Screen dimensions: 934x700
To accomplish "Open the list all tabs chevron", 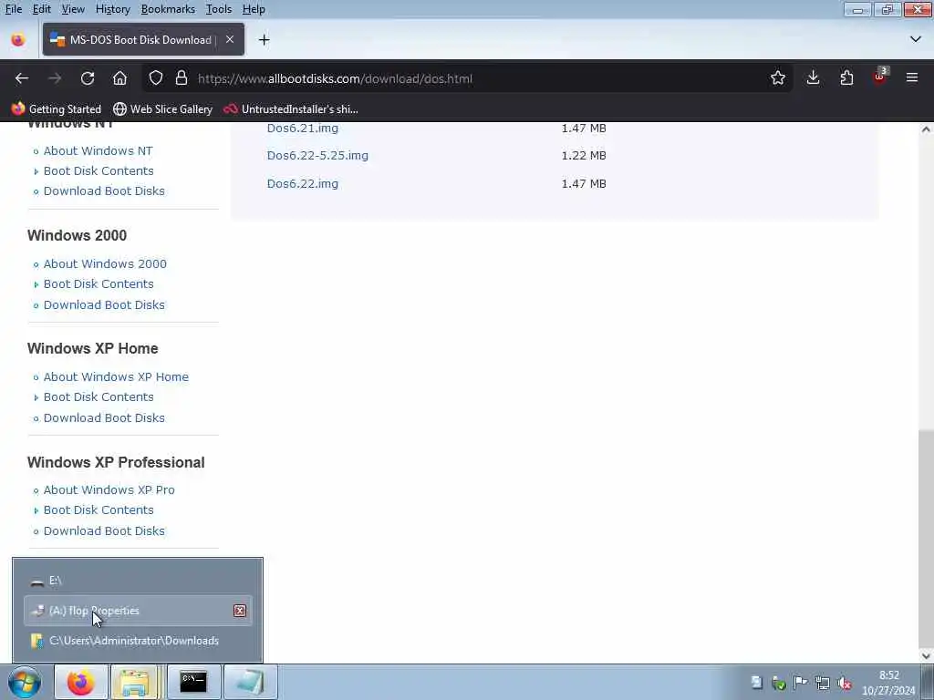I will pyautogui.click(x=915, y=39).
